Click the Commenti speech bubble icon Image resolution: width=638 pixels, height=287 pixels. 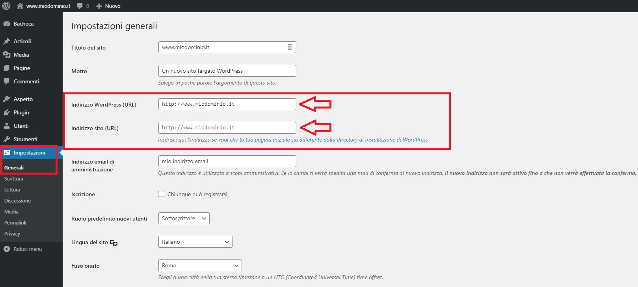7,81
